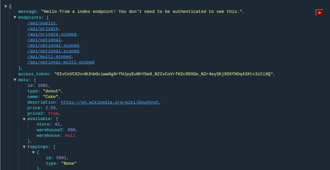Collapse the root JSON object
The image size is (330, 170).
pyautogui.click(x=6, y=6)
